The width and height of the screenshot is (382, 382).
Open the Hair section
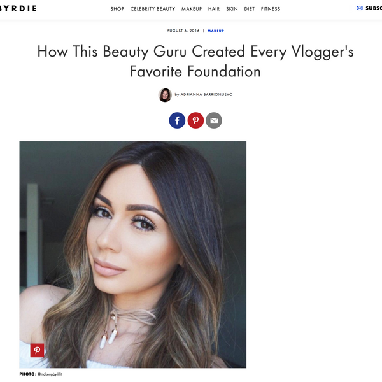214,9
